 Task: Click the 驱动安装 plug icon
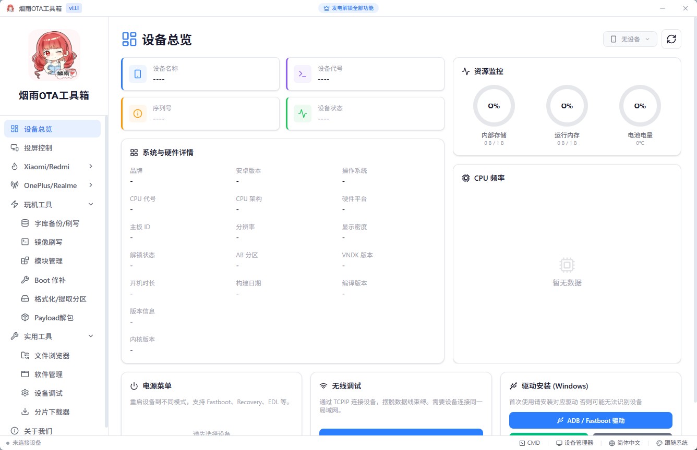(x=513, y=386)
